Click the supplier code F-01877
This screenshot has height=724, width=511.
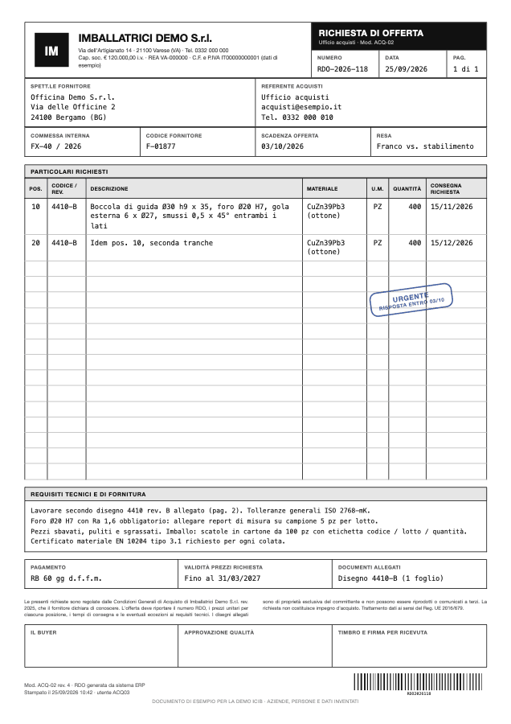point(161,146)
